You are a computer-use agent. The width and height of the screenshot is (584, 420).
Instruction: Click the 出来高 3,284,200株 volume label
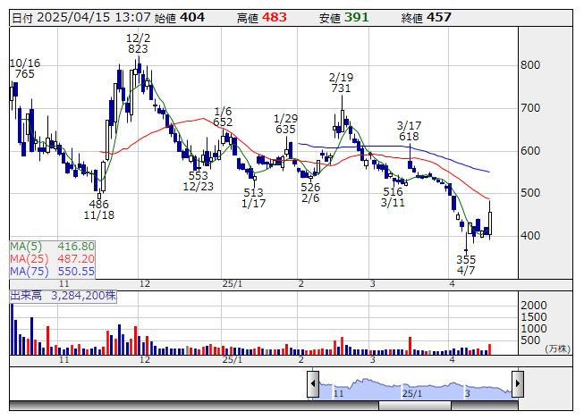click(x=63, y=296)
